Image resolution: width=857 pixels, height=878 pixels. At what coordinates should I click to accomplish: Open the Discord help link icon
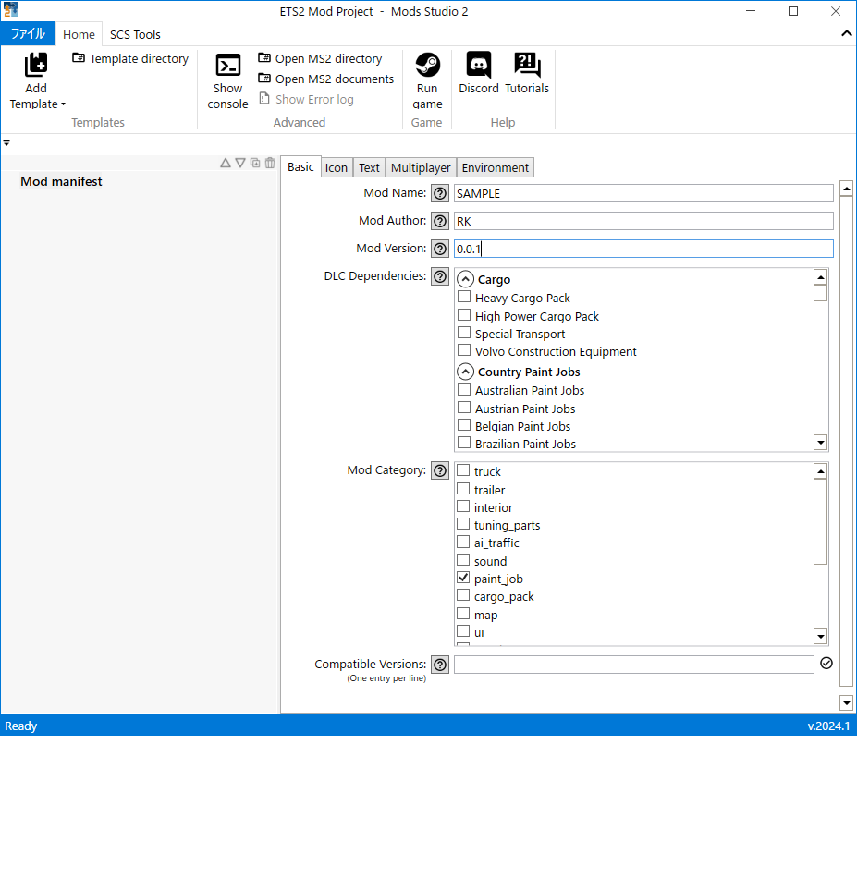tap(478, 66)
